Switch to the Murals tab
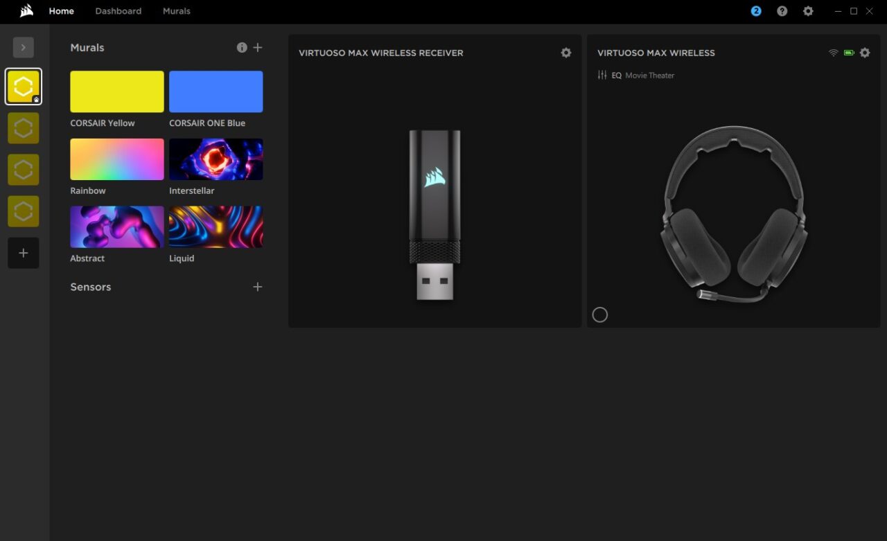 [176, 11]
